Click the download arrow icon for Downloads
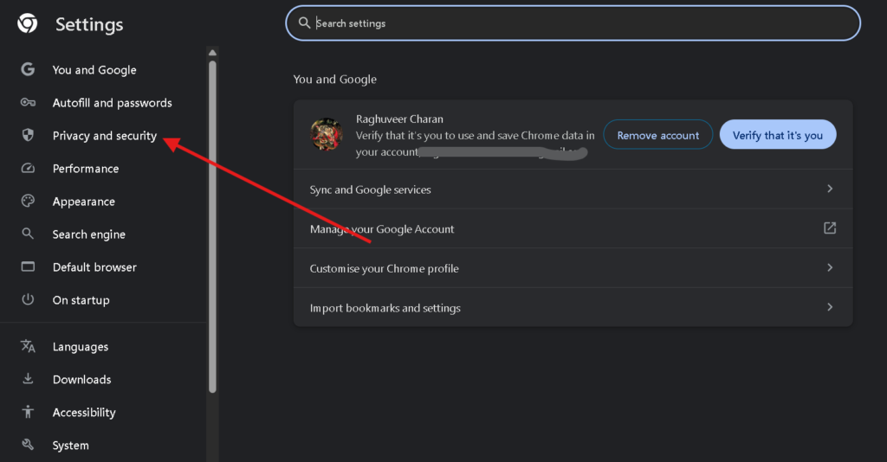 tap(28, 378)
